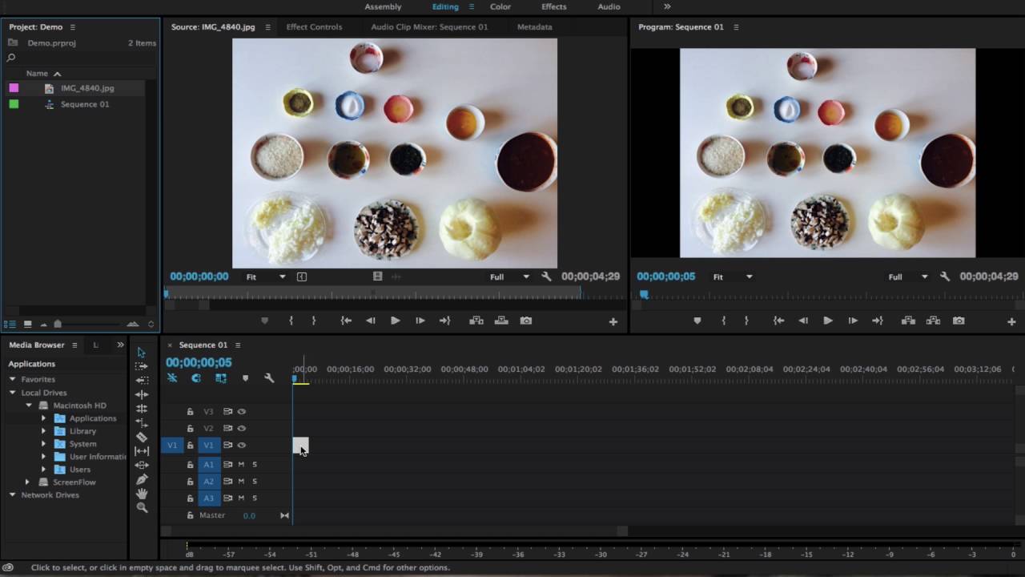Go to Out point in Program monitor
The height and width of the screenshot is (577, 1025).
(x=878, y=321)
